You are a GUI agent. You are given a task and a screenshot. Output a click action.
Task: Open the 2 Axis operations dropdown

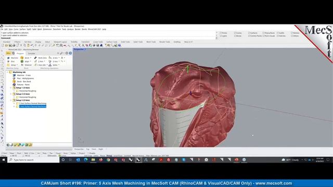pyautogui.click(x=44, y=61)
